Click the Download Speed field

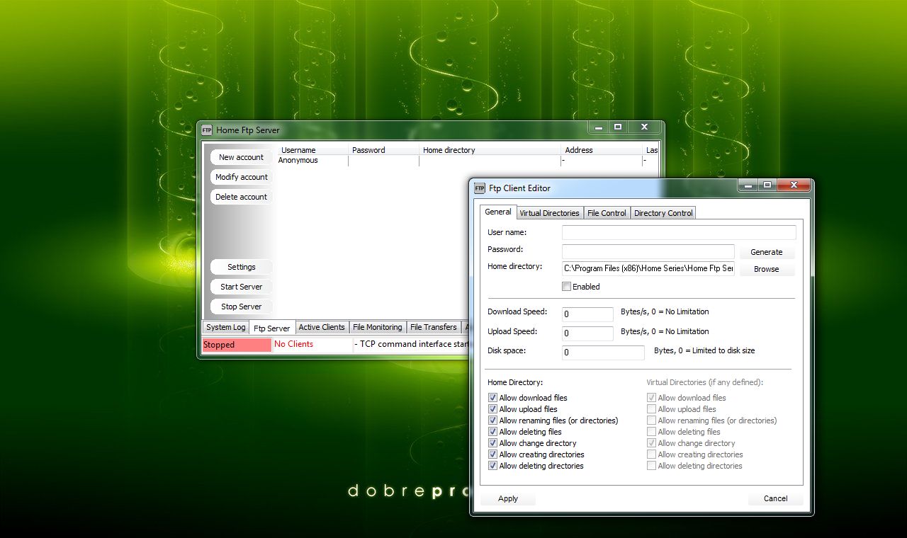point(587,314)
